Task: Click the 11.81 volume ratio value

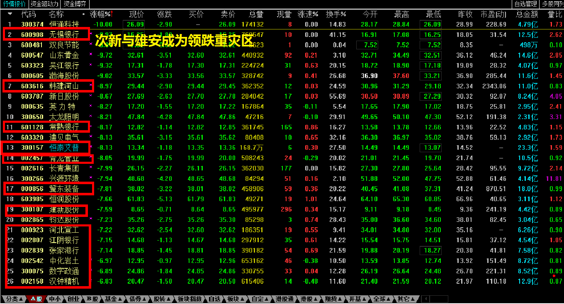Action: coord(554,179)
